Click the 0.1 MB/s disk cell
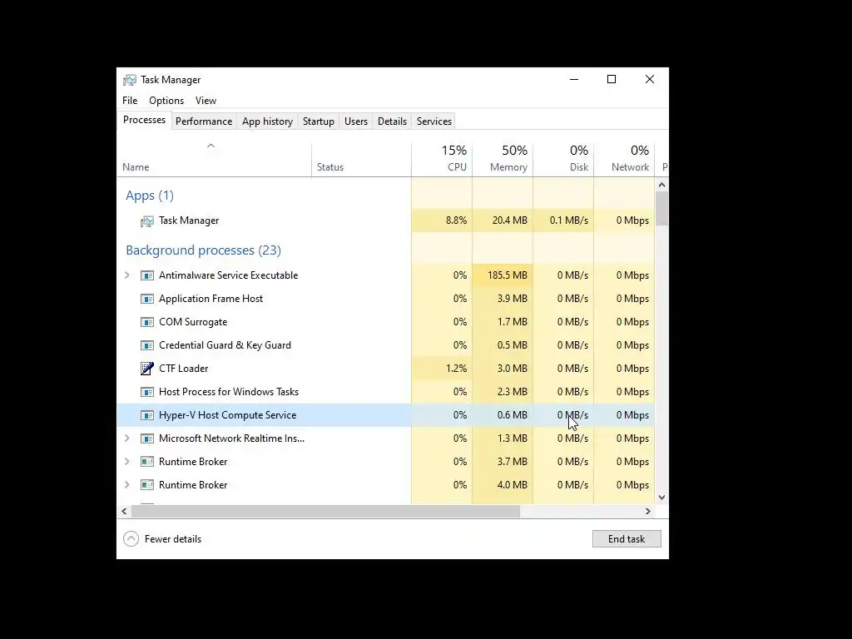Screen dimensions: 852x639 563,220
